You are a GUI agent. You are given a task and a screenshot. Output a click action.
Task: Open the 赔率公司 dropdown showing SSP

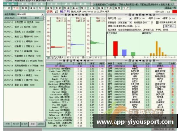[125, 18]
